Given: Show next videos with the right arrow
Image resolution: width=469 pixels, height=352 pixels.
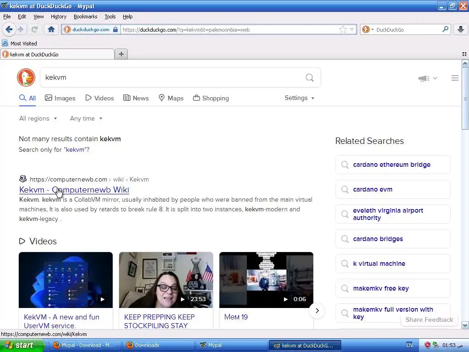Looking at the screenshot, I should pos(317,311).
